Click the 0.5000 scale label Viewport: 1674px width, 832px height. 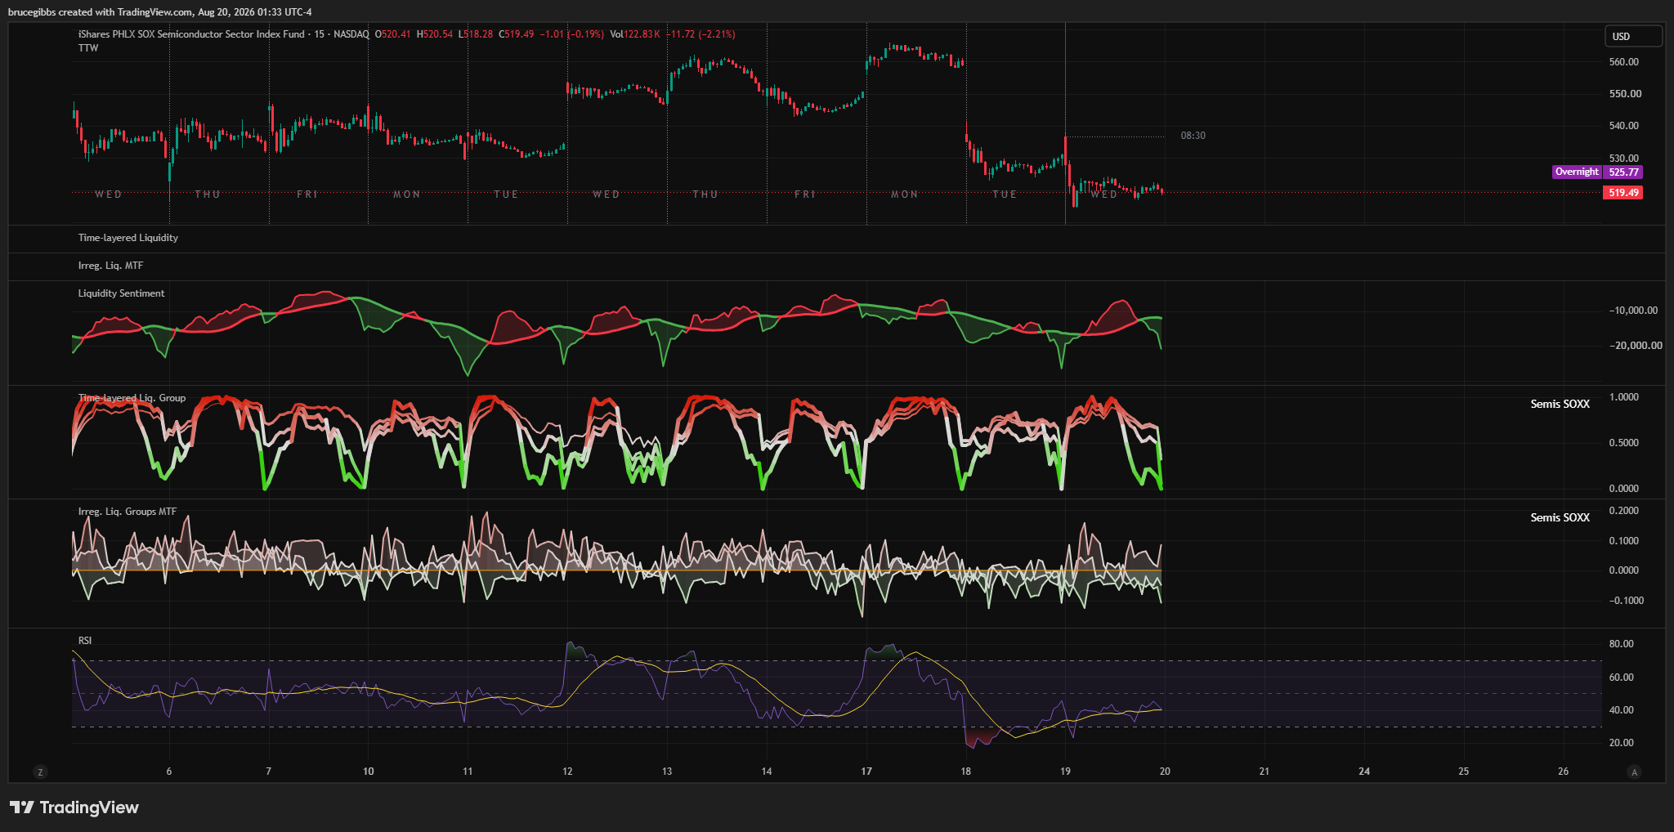click(1623, 443)
